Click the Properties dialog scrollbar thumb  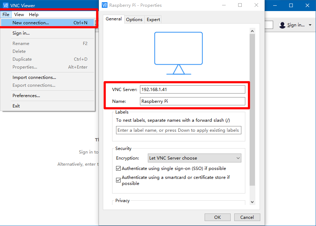point(252,110)
